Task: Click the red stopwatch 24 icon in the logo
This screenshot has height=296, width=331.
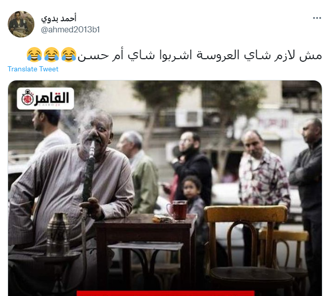Action: 27,98
